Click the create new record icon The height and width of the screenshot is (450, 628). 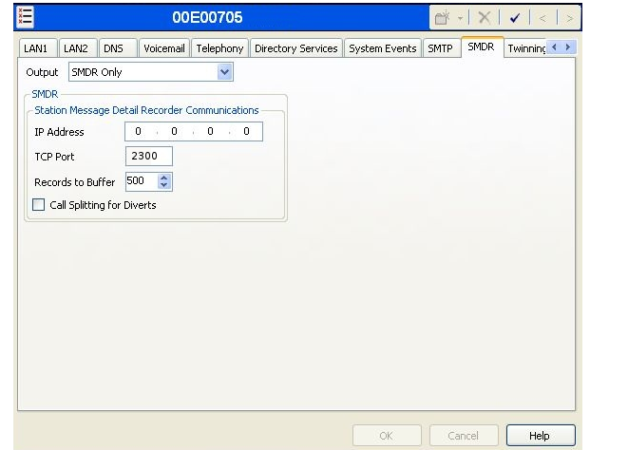442,18
